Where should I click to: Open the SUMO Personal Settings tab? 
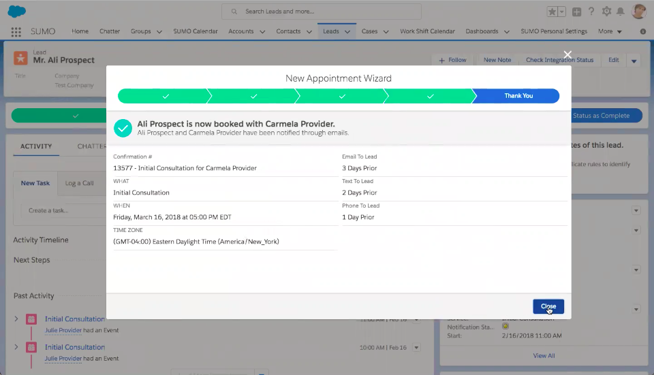[553, 31]
